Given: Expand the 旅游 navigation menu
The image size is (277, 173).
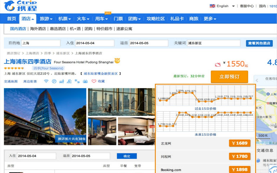Looking at the screenshot, I should pyautogui.click(x=46, y=19).
